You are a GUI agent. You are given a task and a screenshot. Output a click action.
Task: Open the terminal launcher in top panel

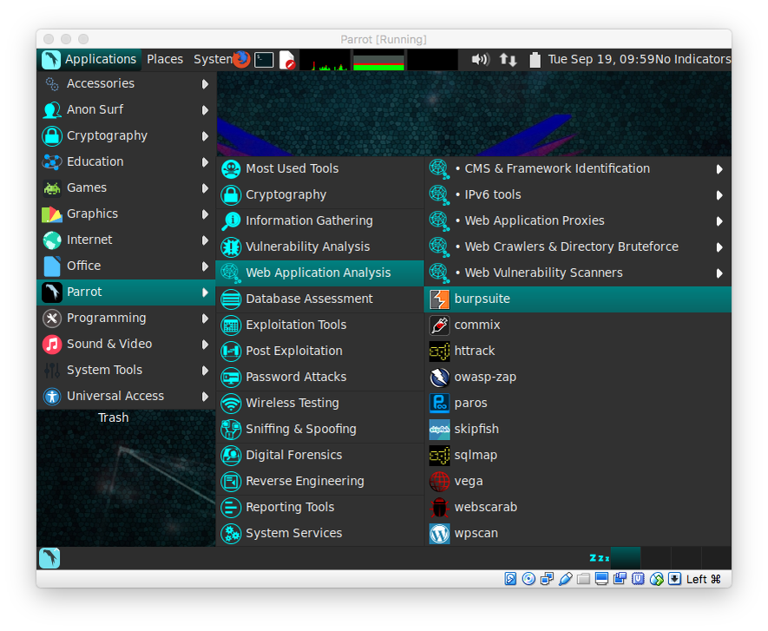[x=264, y=60]
